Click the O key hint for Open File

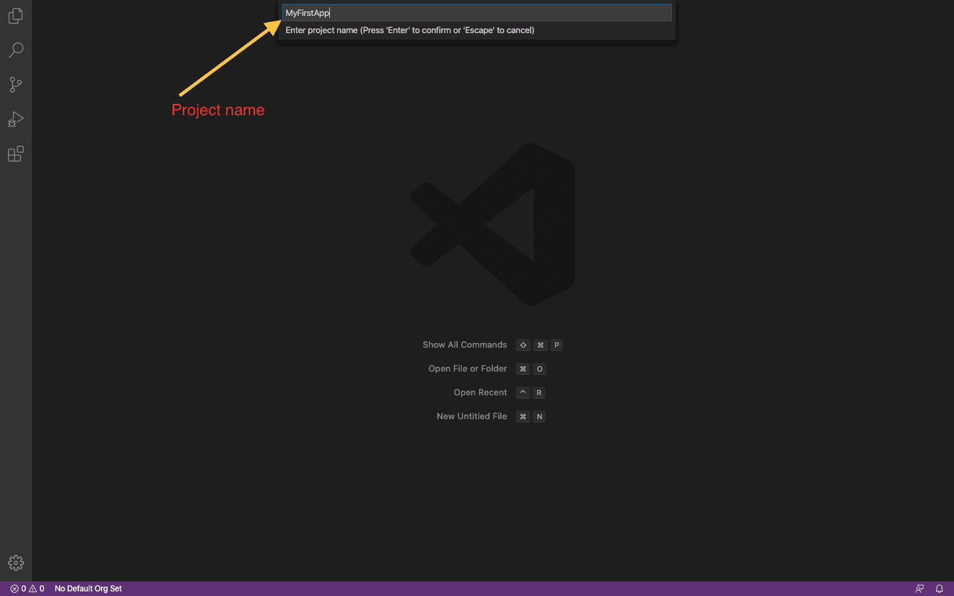tap(539, 369)
